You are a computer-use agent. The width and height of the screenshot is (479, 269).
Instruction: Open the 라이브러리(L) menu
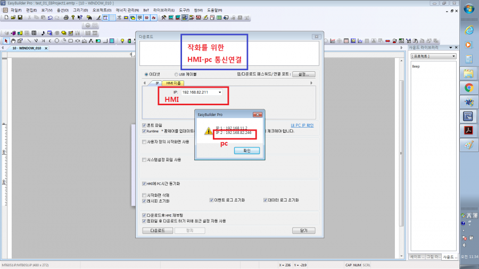click(x=164, y=11)
